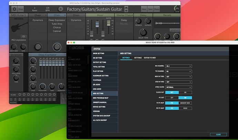Set CLOCK OUT to ON
The width and height of the screenshot is (238, 140).
click(x=185, y=92)
